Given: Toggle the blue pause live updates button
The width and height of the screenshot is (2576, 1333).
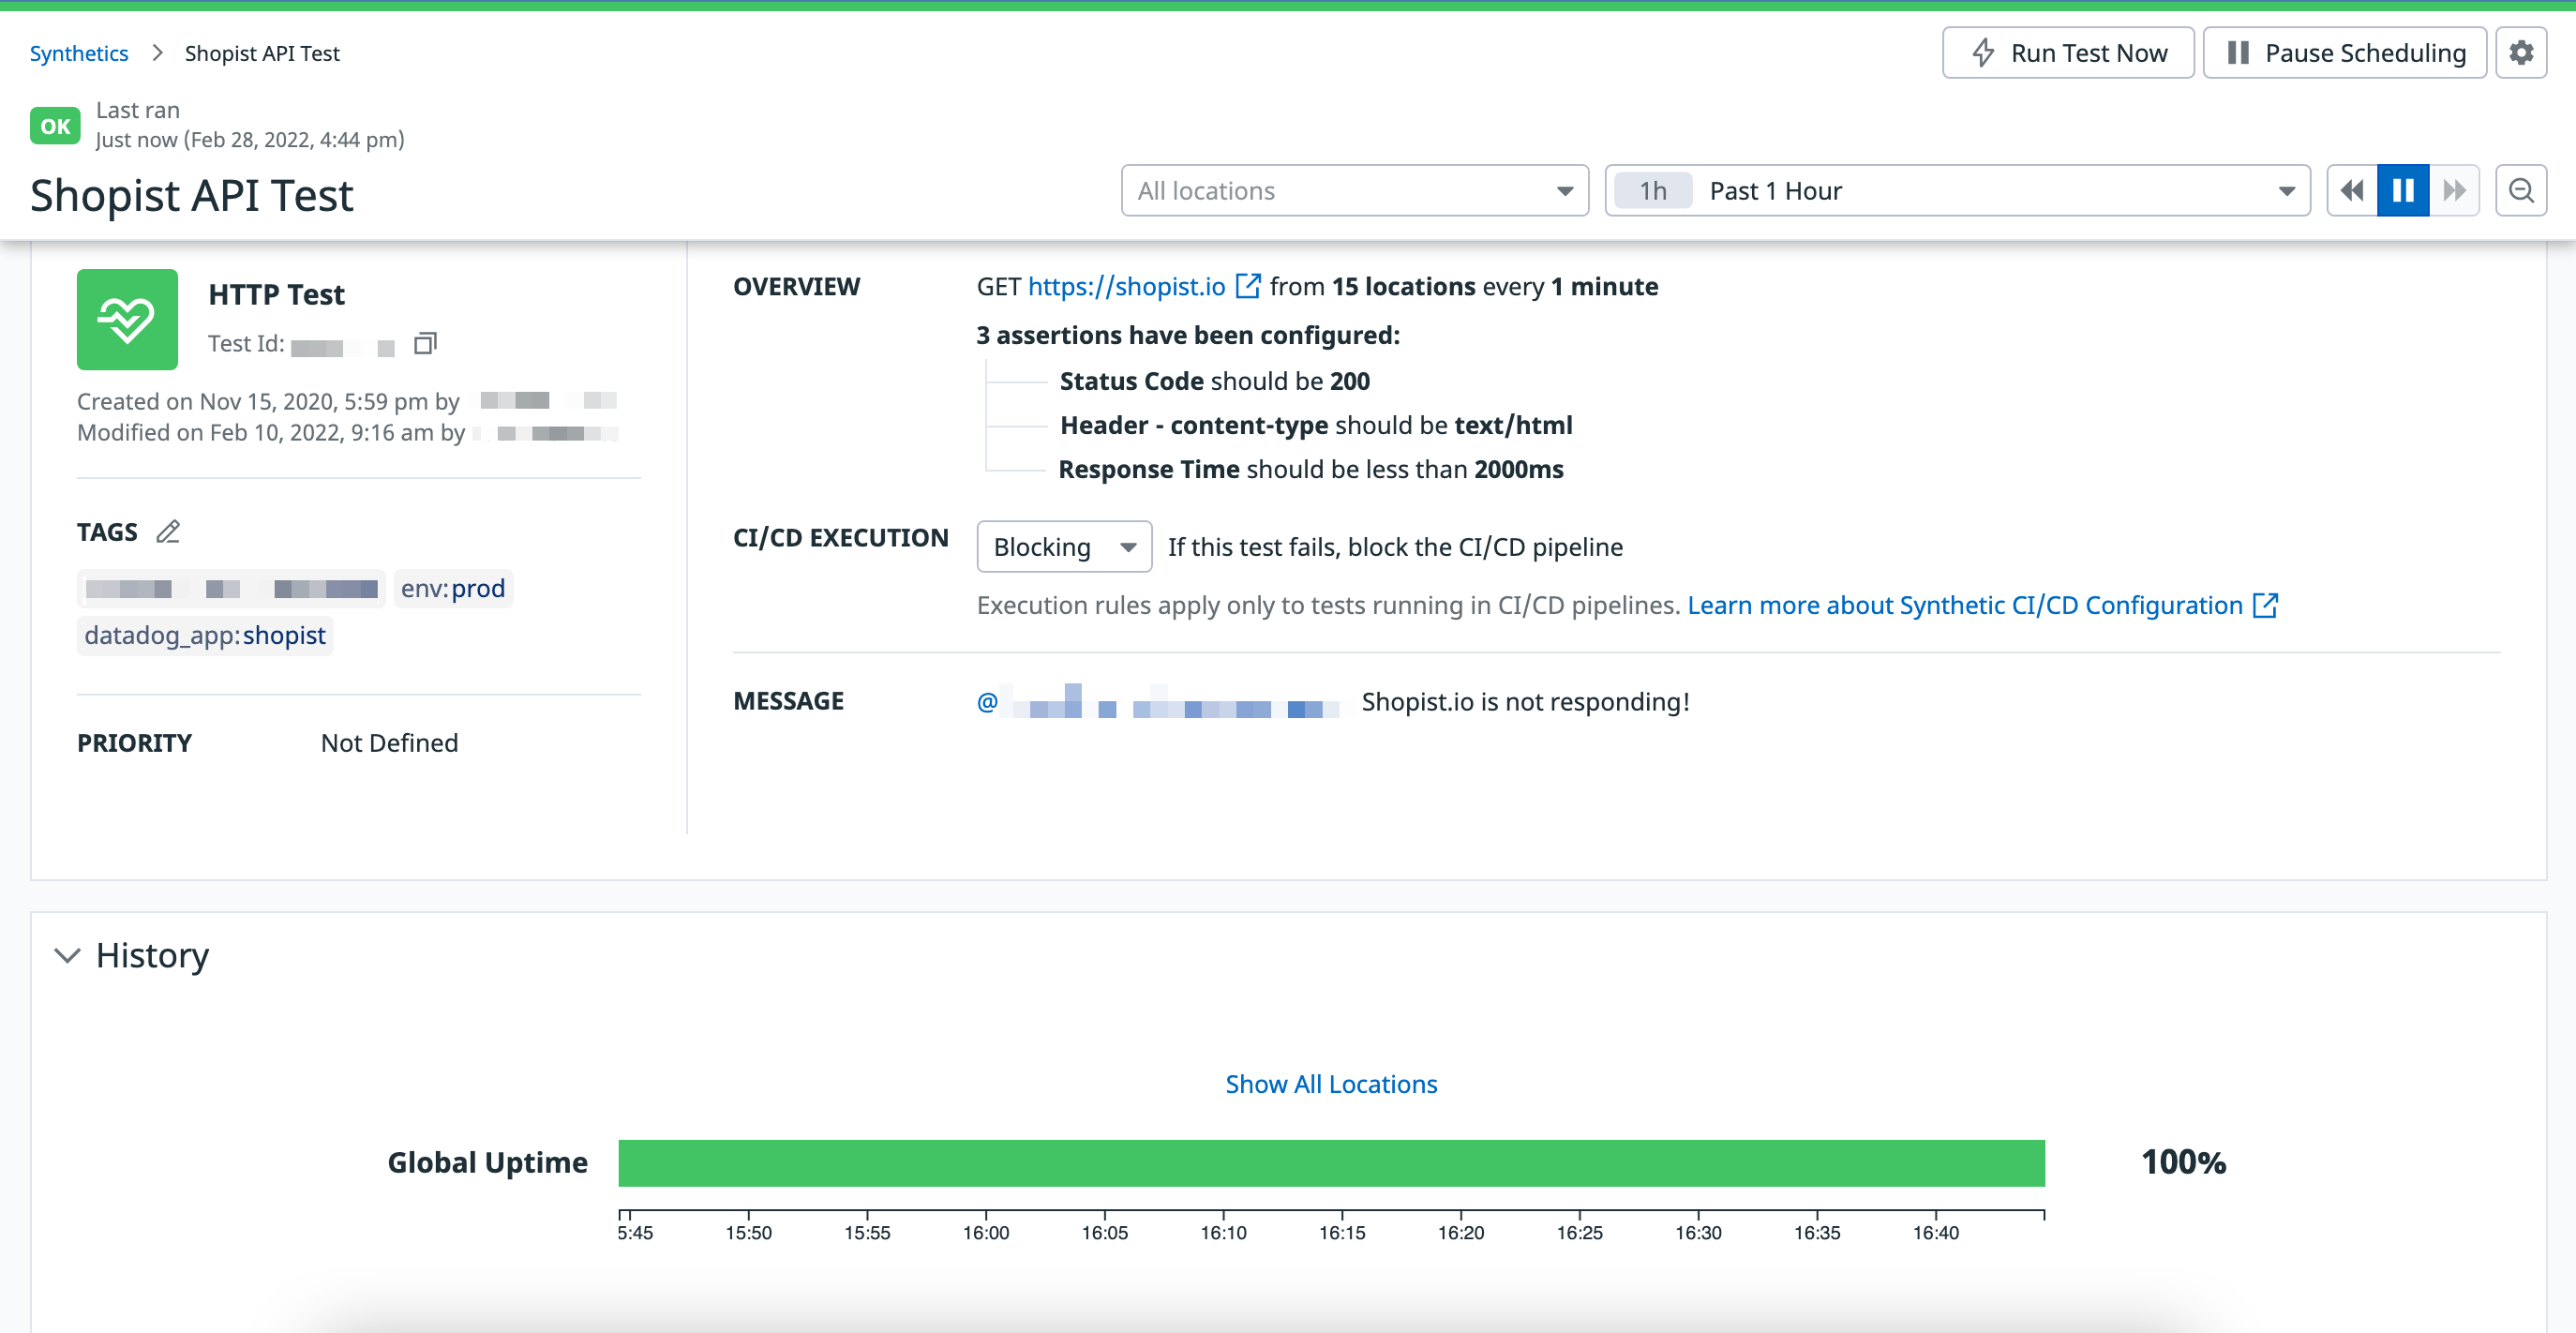Looking at the screenshot, I should 2402,190.
